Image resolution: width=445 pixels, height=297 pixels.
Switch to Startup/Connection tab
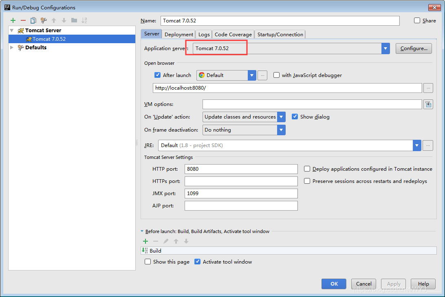pos(280,34)
